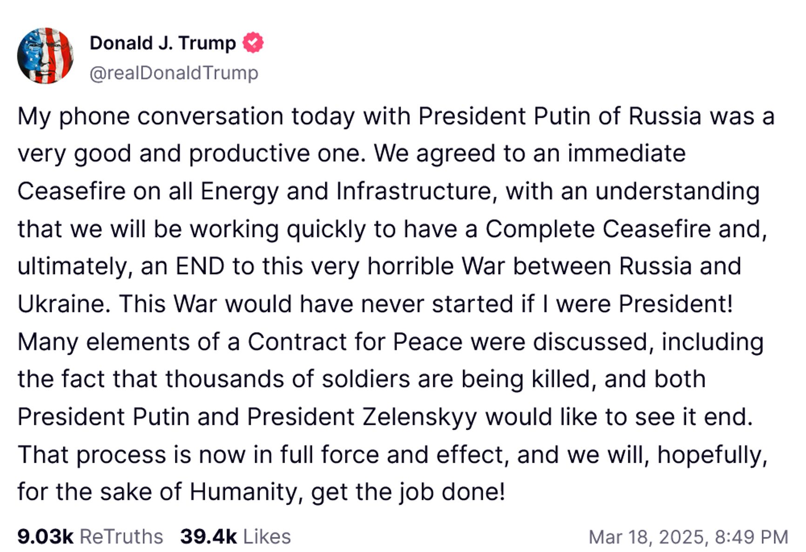Open the "Donald J. Trump" display name
This screenshot has width=806, height=552.
pyautogui.click(x=162, y=43)
